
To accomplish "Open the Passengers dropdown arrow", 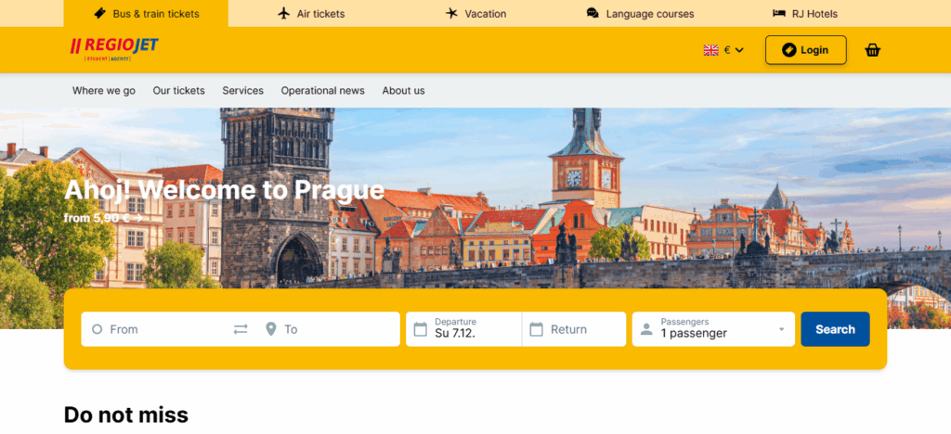I will click(781, 329).
